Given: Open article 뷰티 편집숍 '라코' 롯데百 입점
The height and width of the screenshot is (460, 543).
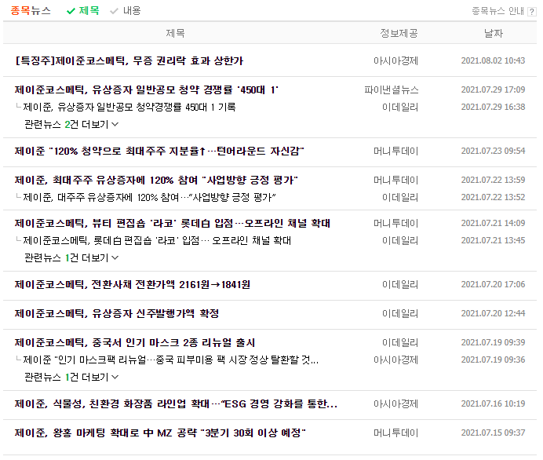Looking at the screenshot, I should point(173,223).
